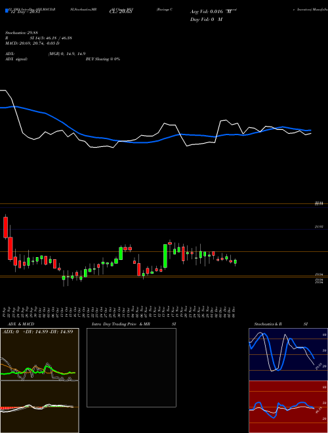The height and width of the screenshot is (433, 328).
Task: Select the 'CL: 20.65' closing price text
Action: 121,12
